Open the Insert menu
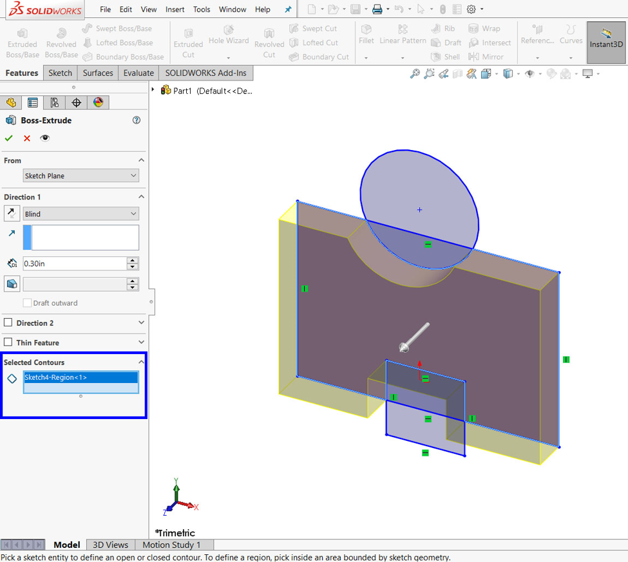The width and height of the screenshot is (628, 562). click(x=175, y=10)
